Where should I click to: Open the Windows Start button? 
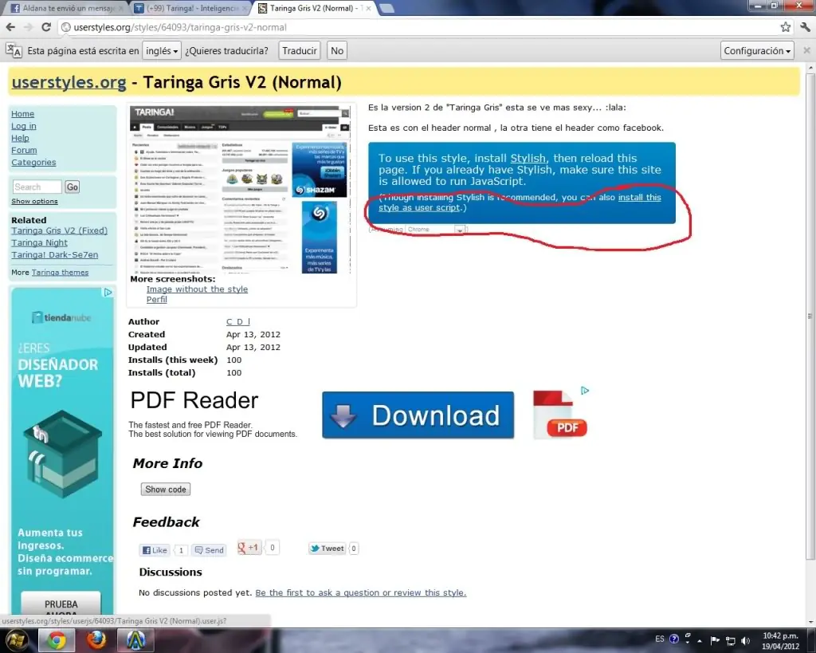tap(16, 640)
